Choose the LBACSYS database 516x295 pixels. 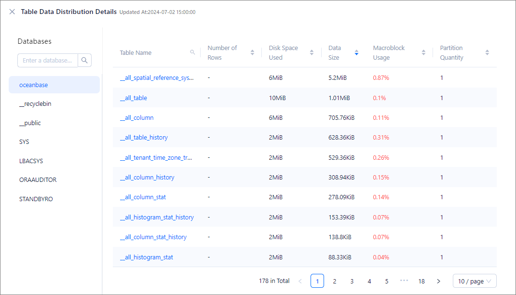point(31,161)
